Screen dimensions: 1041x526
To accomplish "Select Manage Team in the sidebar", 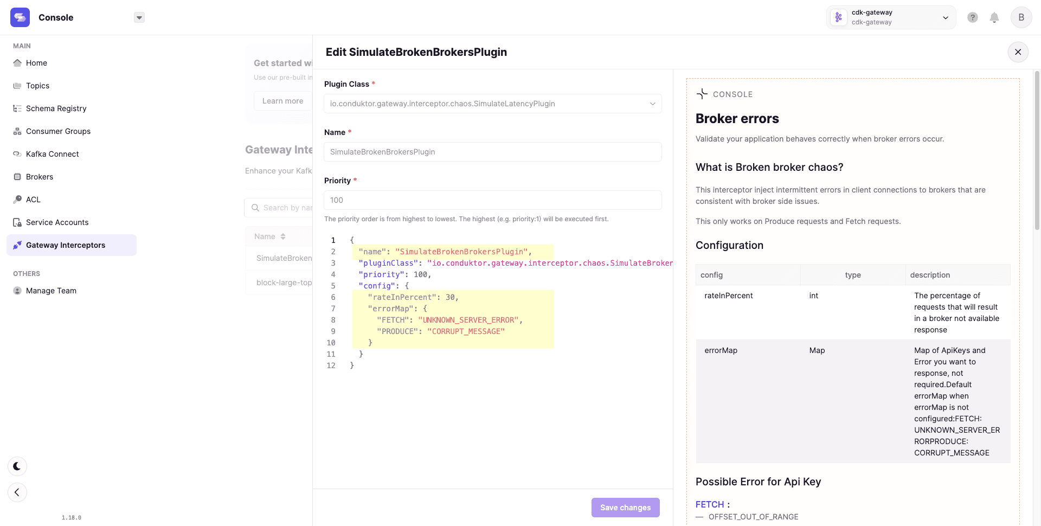I will pos(51,291).
